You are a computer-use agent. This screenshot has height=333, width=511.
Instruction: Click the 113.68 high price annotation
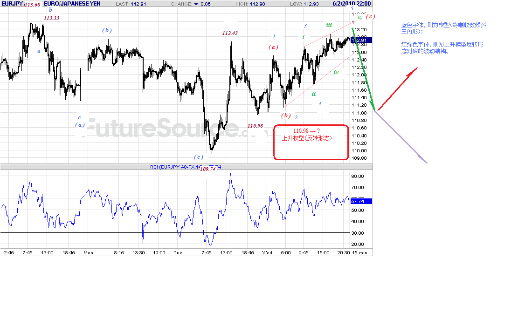(33, 5)
